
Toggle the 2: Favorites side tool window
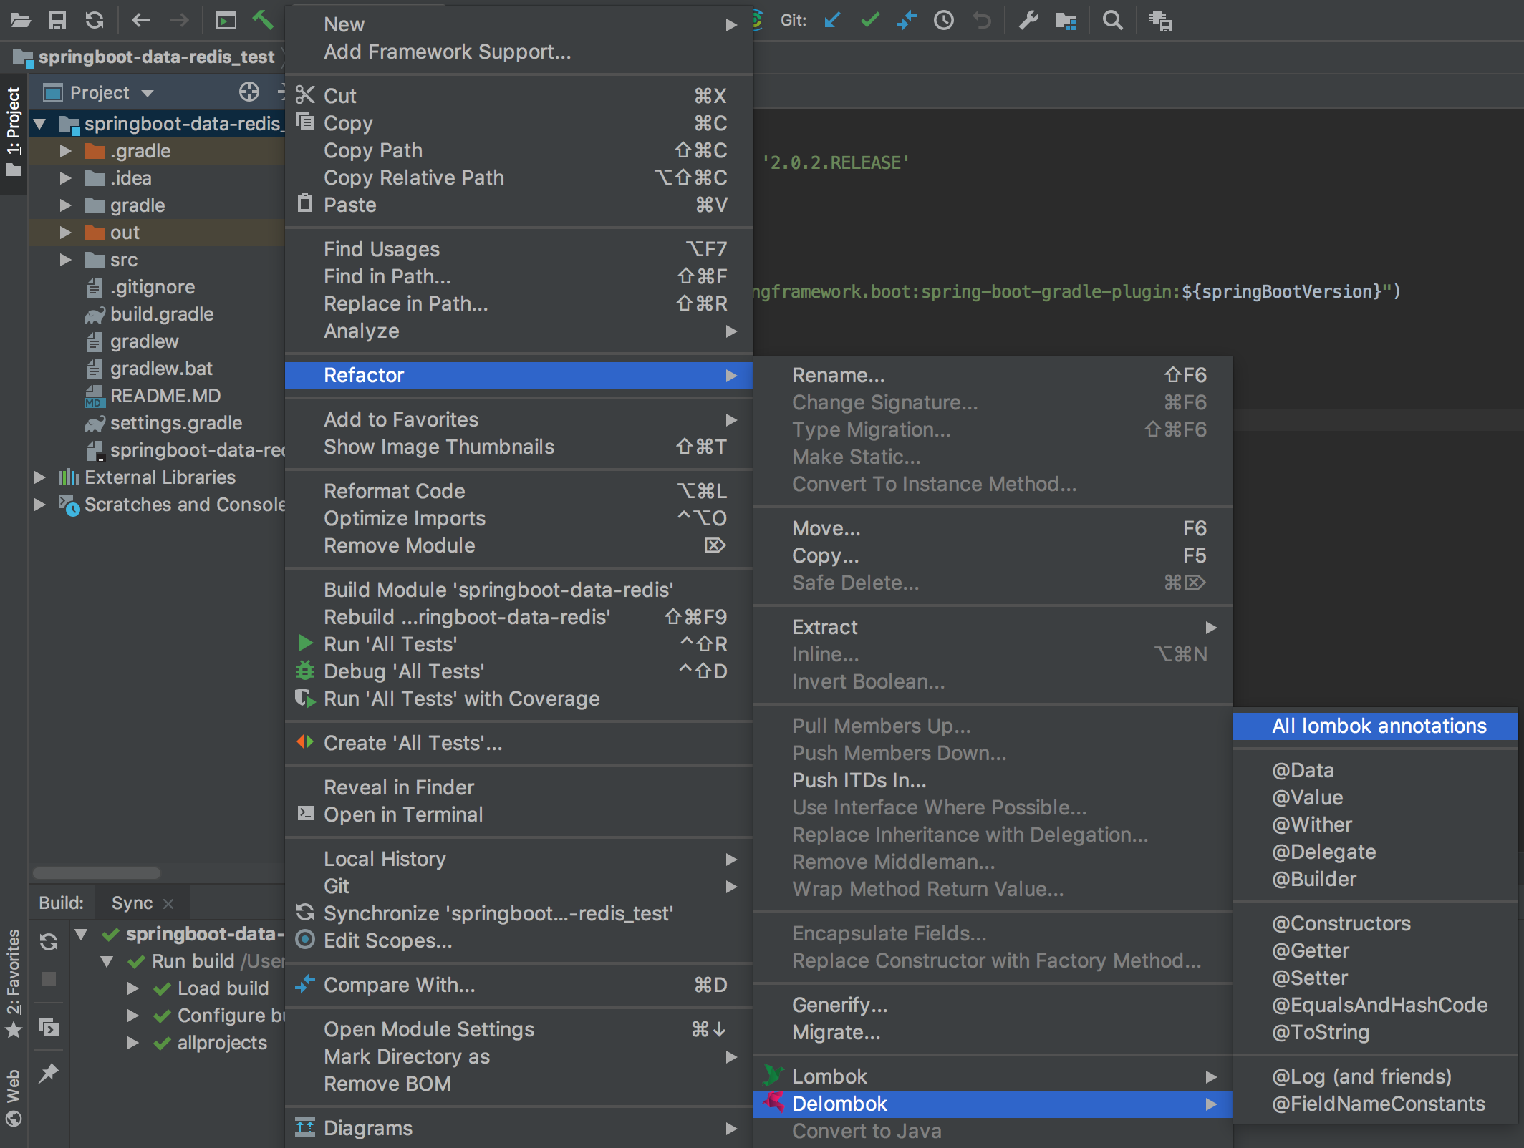click(x=13, y=981)
